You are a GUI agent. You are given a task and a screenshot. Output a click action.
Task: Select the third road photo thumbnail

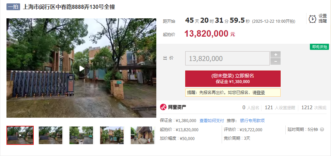tap(81, 135)
